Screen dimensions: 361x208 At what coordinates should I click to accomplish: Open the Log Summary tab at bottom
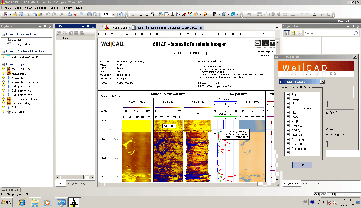(11, 189)
